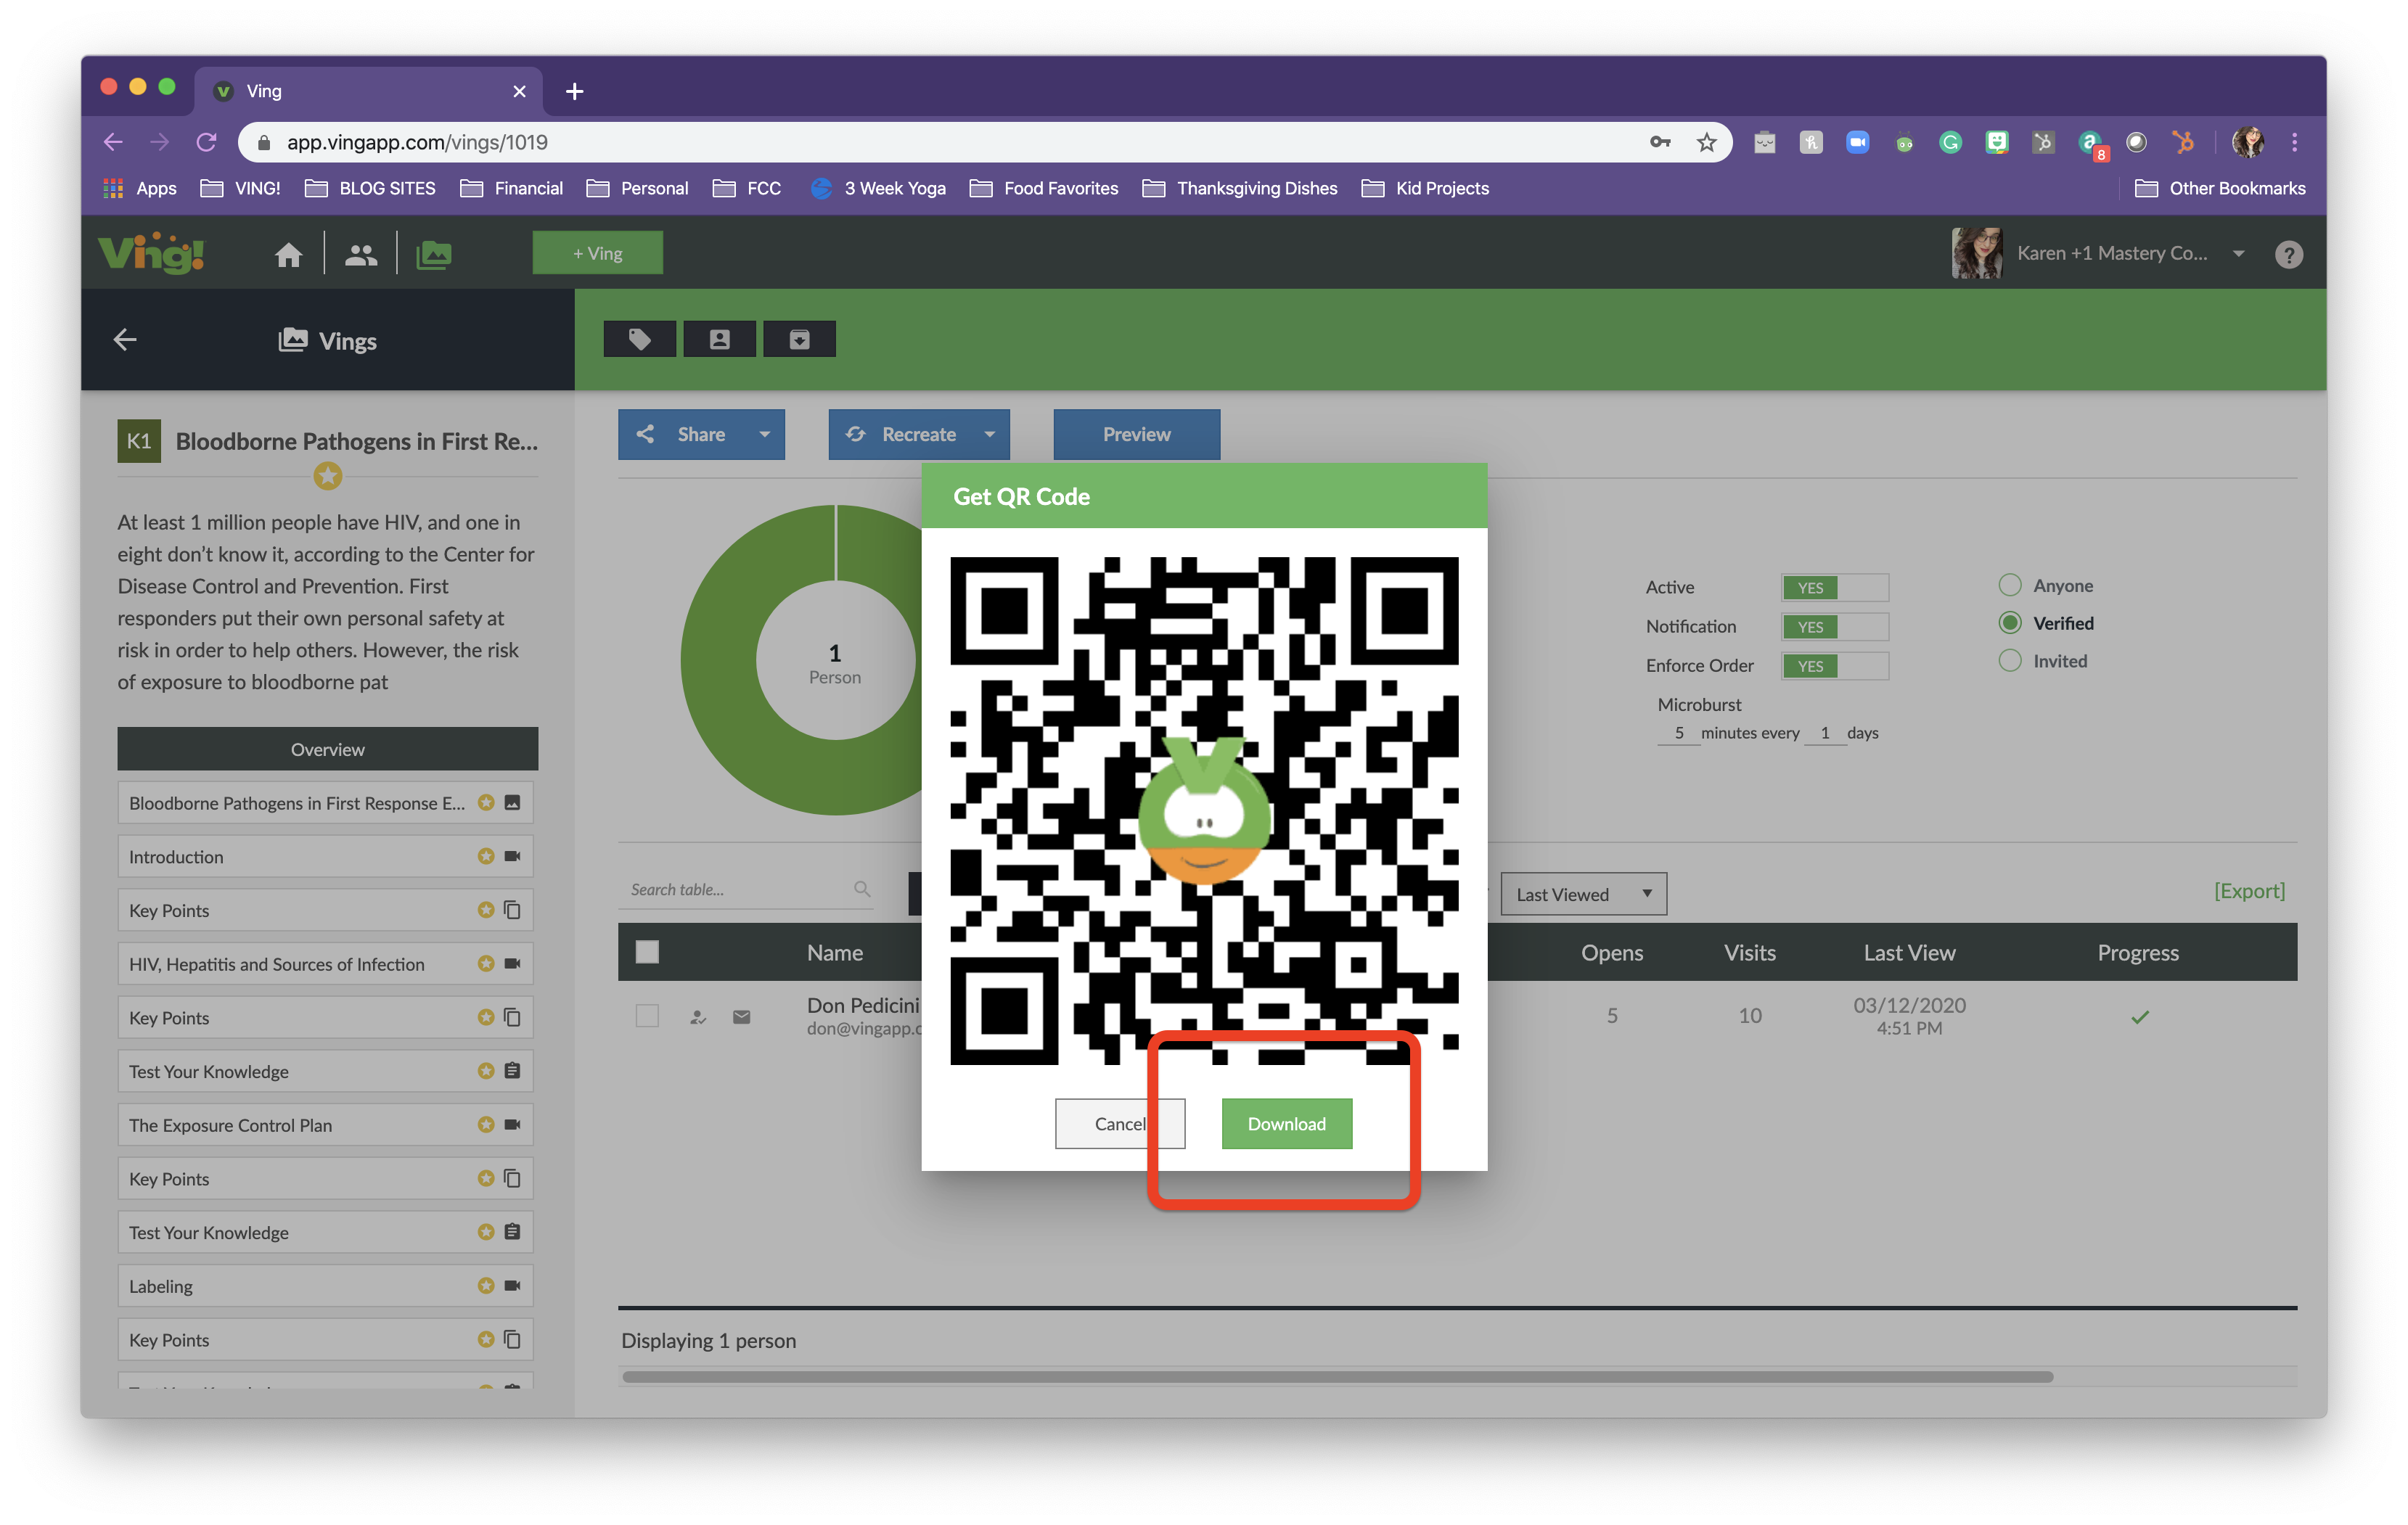Click the envelope icon in Don Pedicini's row
This screenshot has height=1525, width=2408.
(741, 1016)
